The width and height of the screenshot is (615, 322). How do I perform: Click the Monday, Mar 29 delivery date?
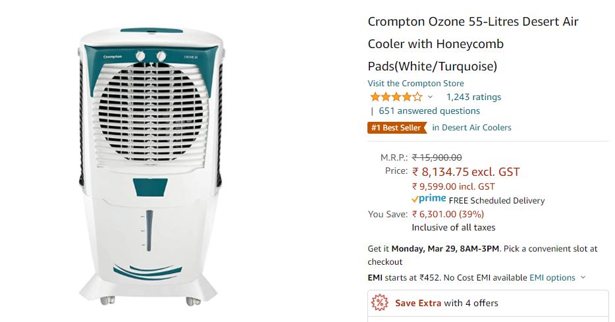[x=423, y=249]
